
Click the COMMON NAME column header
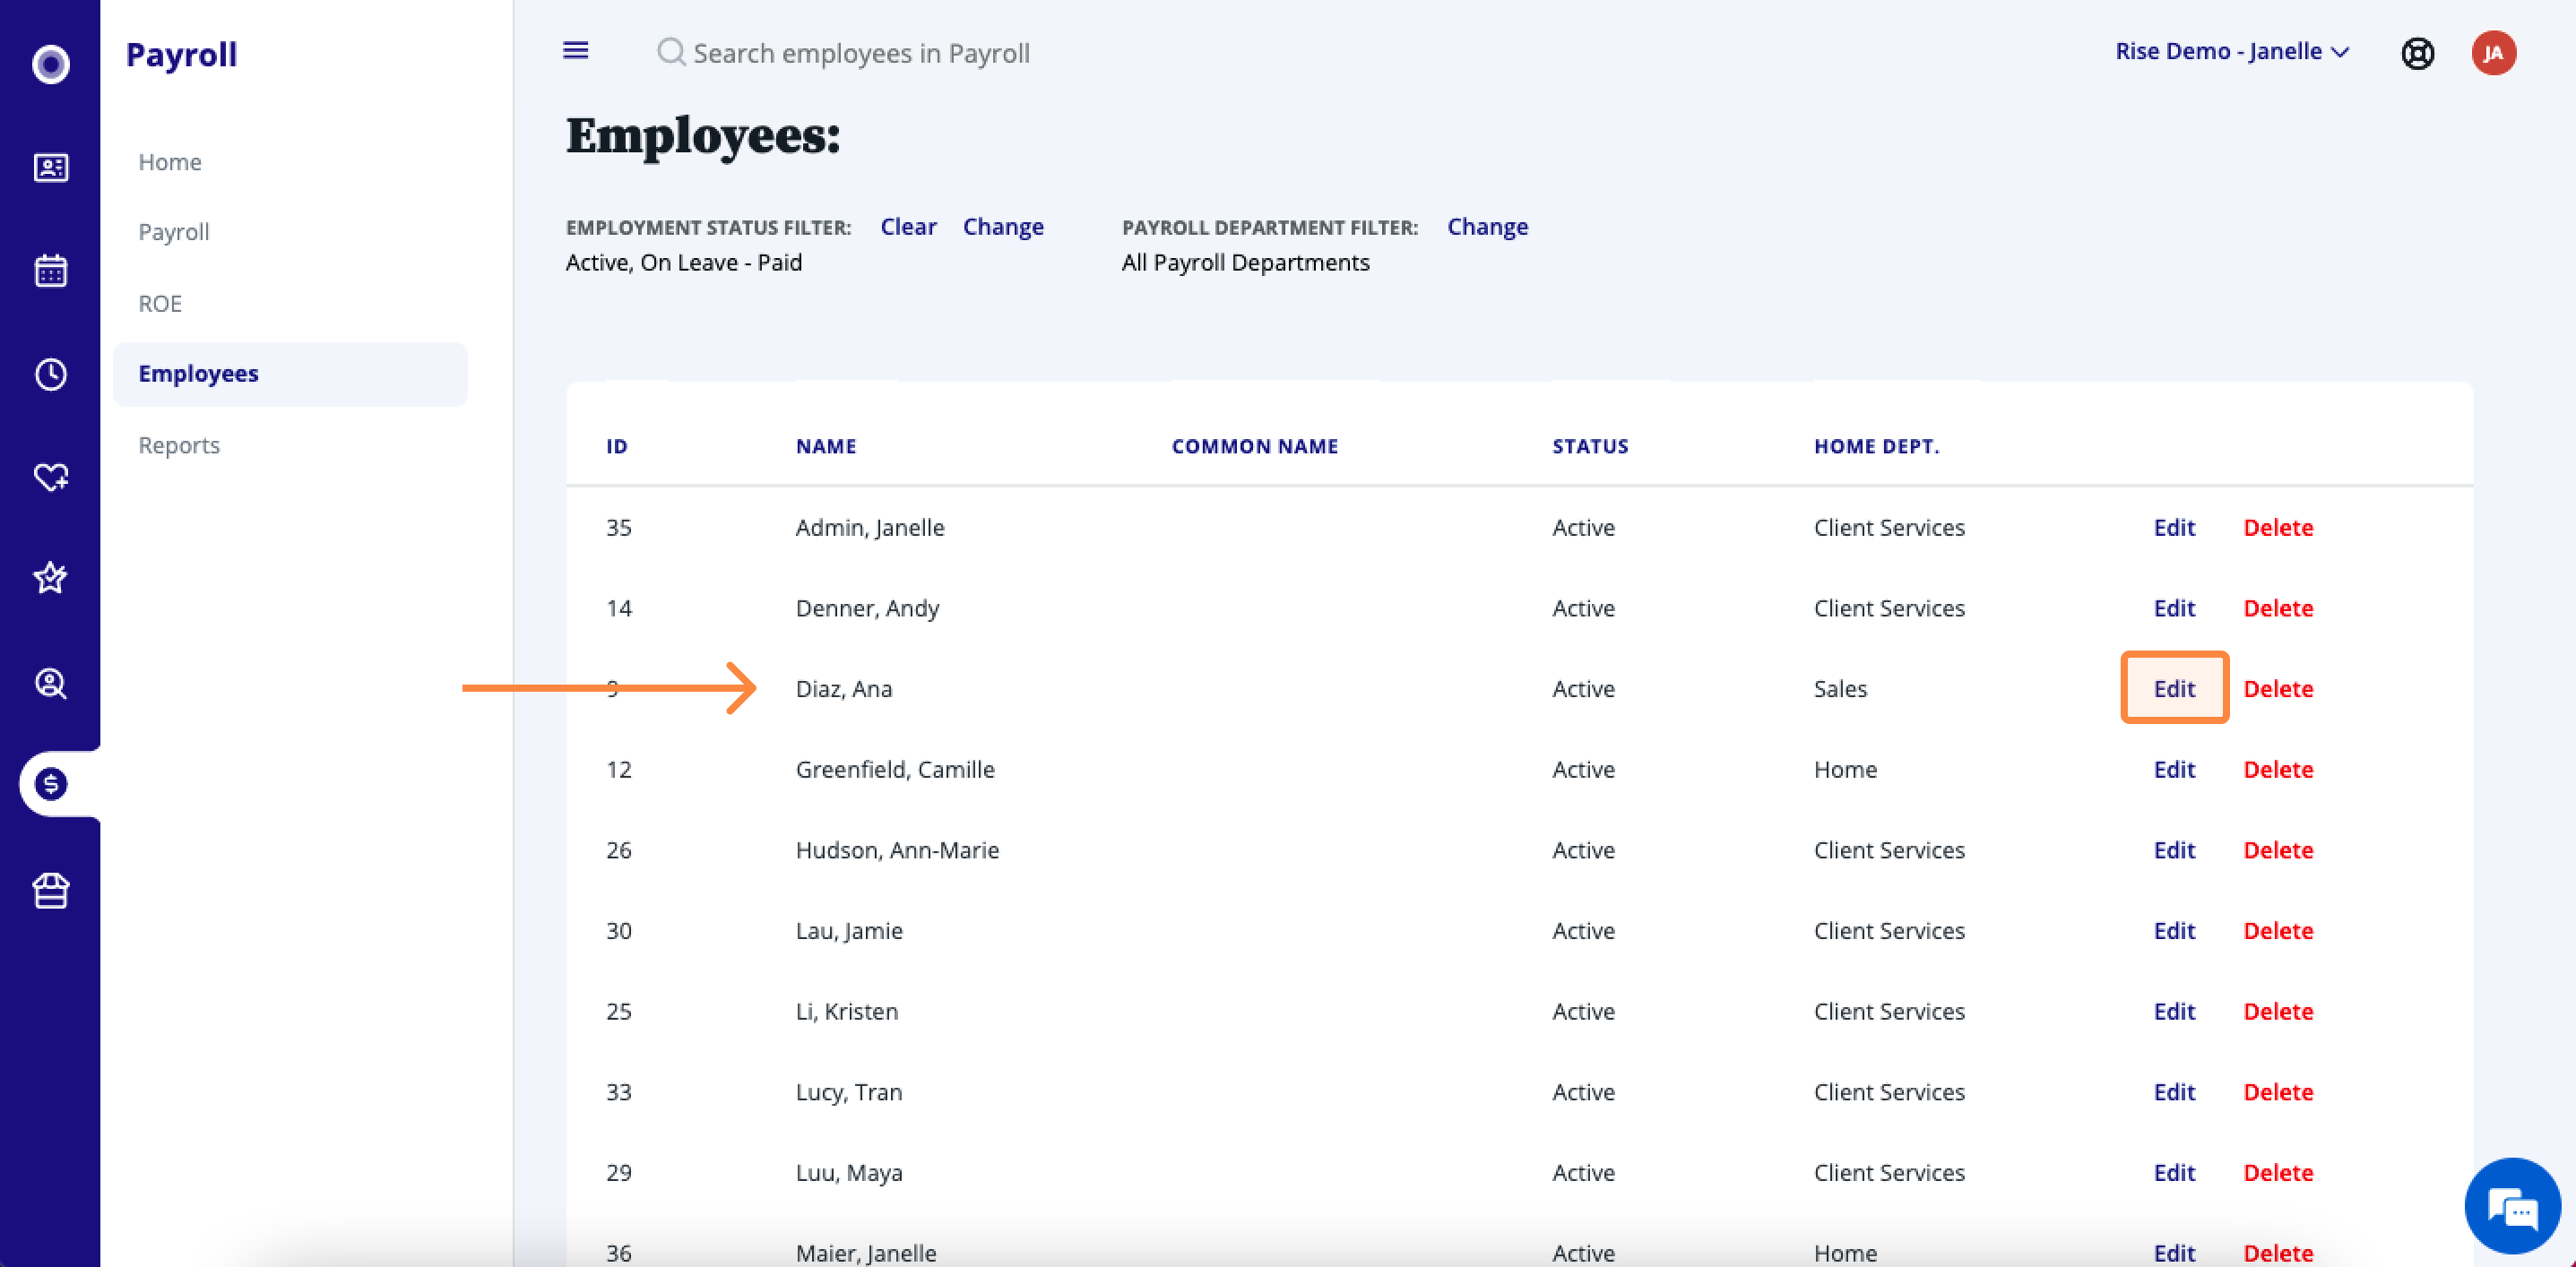click(x=1255, y=446)
